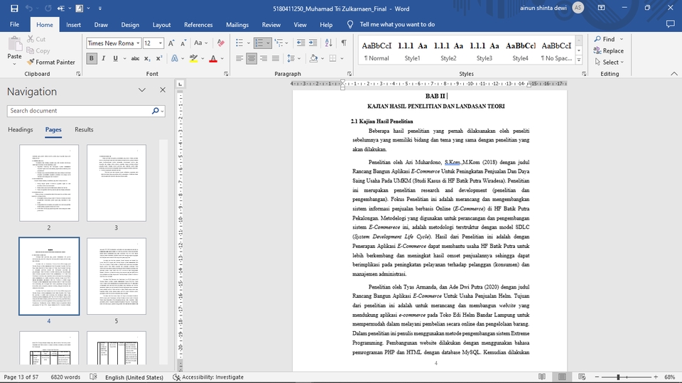The height and width of the screenshot is (383, 682).
Task: Justify paragraph text
Action: pos(276,58)
